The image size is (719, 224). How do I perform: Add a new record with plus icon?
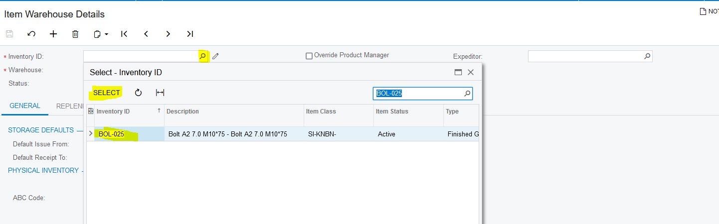point(53,34)
